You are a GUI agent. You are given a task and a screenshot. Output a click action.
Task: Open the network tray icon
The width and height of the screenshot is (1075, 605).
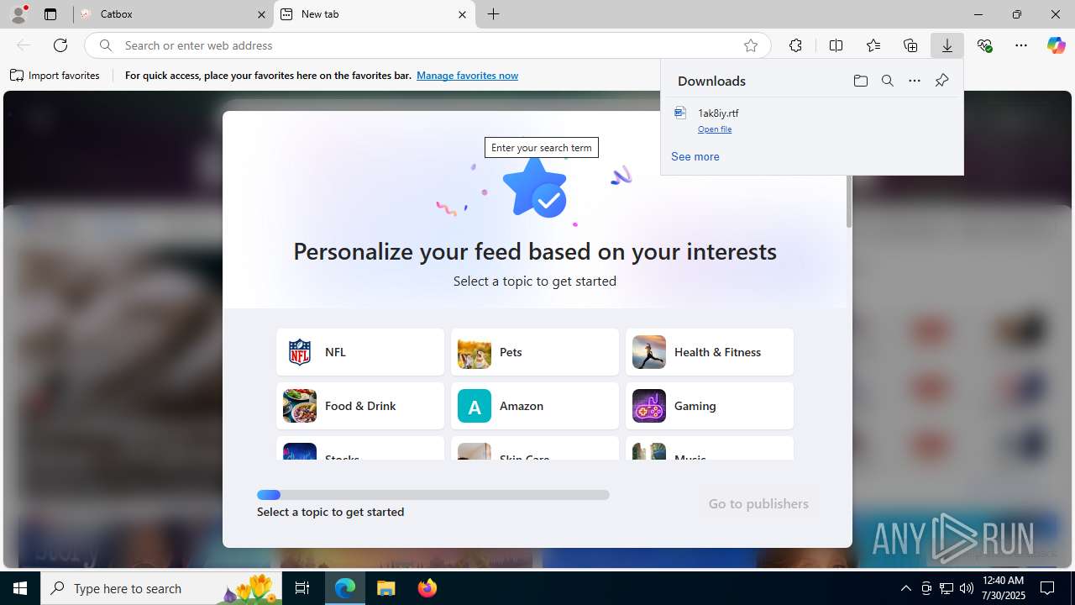point(947,588)
